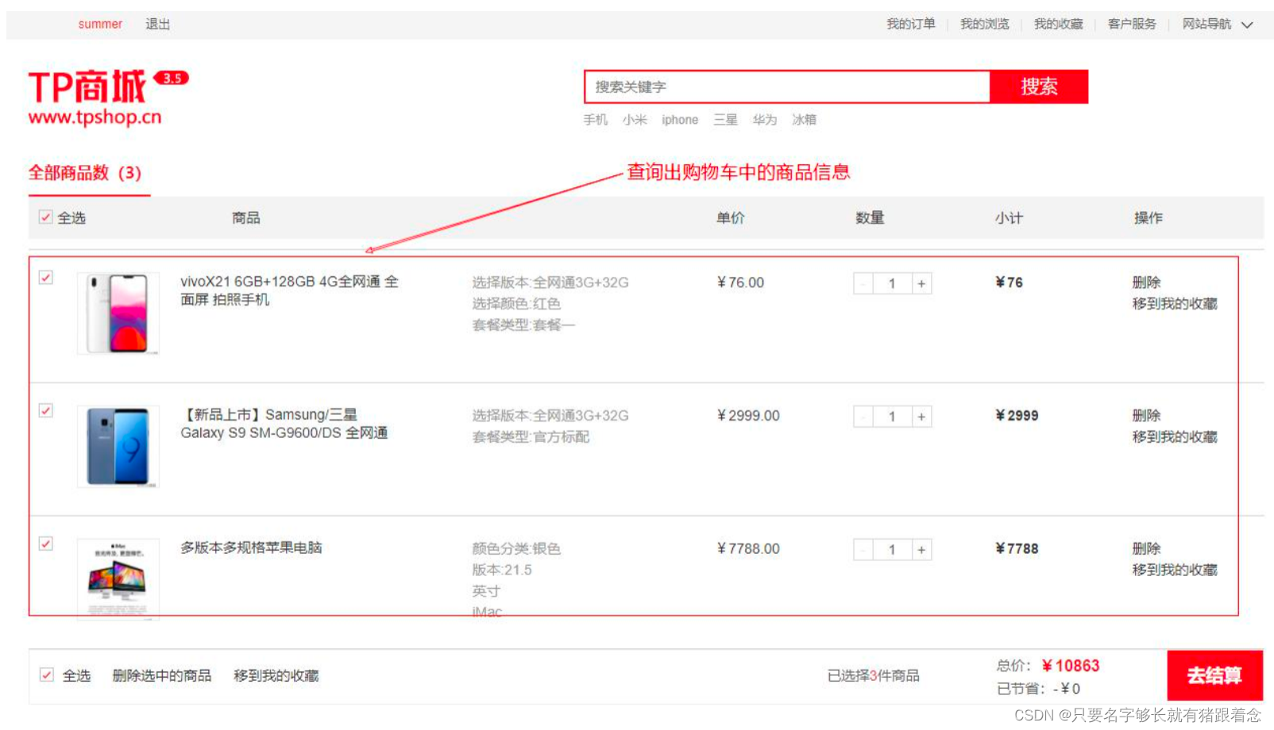Open vivoX21 product thumbnail
The image size is (1274, 730).
(x=118, y=313)
